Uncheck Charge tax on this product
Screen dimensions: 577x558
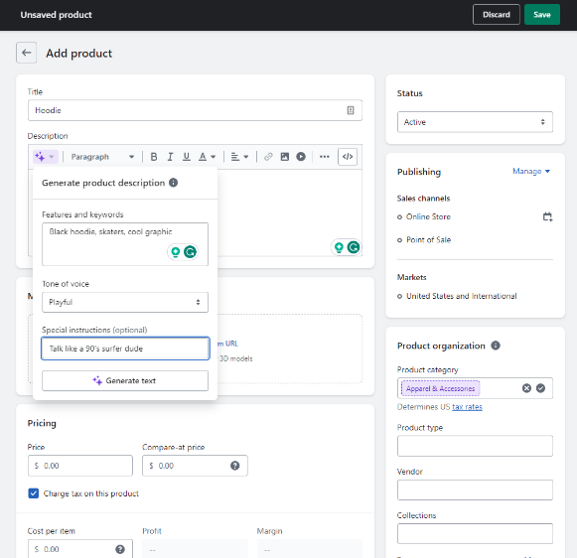(34, 493)
